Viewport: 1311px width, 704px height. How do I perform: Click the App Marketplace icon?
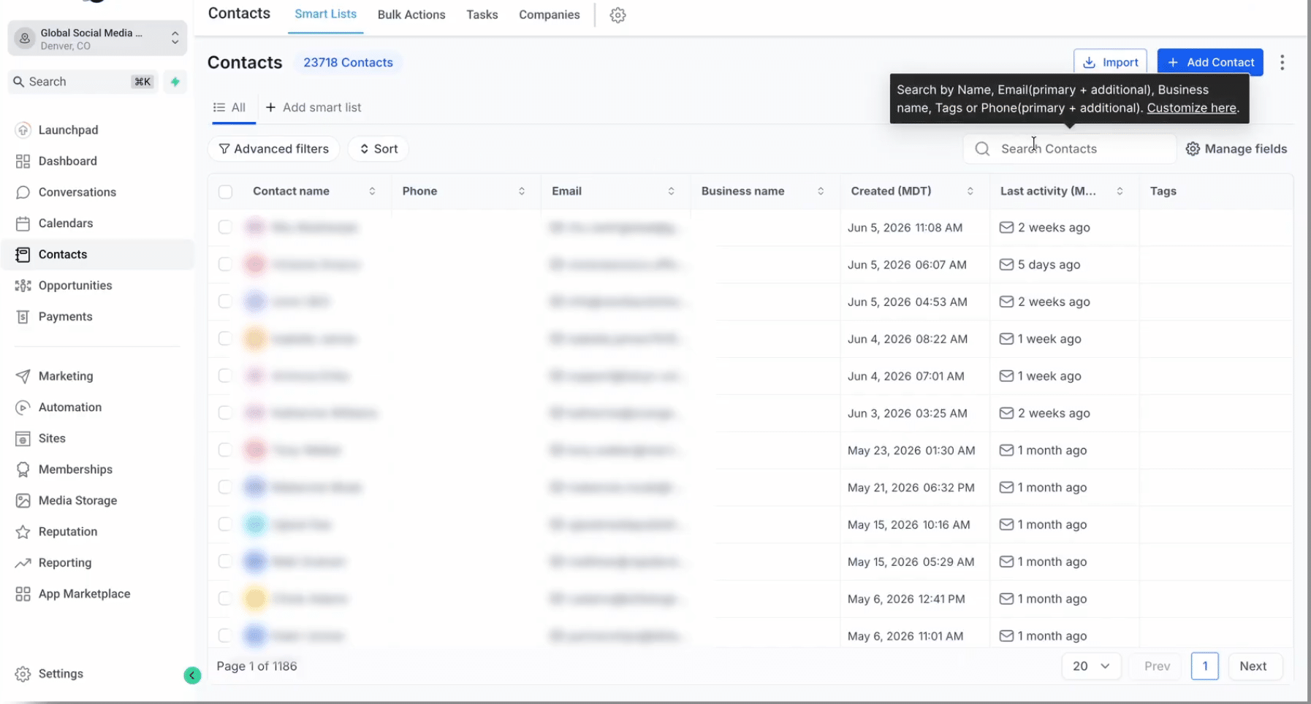coord(23,594)
